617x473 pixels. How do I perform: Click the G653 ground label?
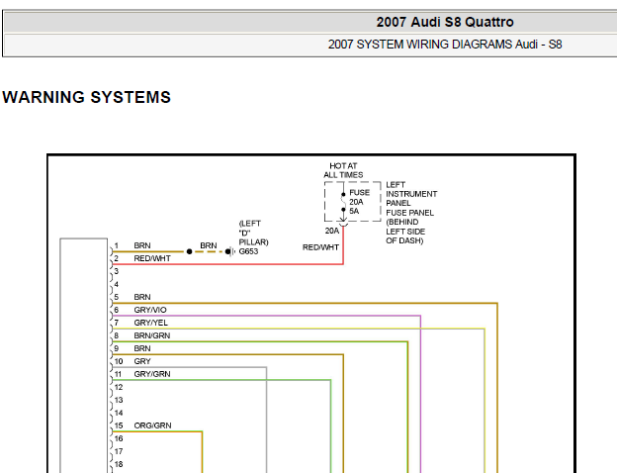click(x=248, y=251)
